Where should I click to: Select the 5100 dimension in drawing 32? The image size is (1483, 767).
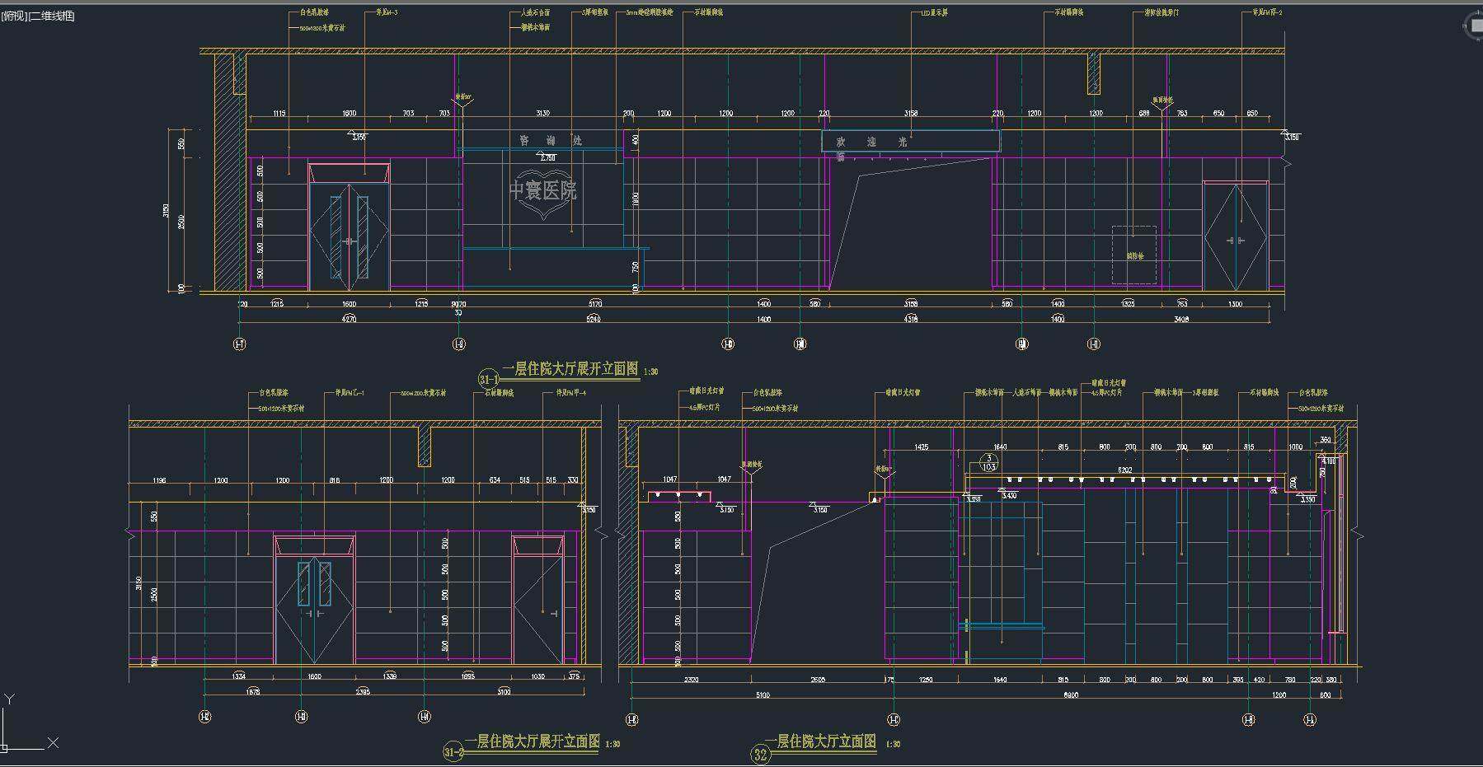coord(763,695)
